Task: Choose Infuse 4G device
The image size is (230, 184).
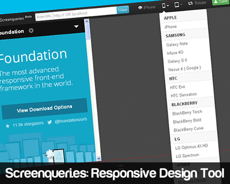Action: (175, 52)
